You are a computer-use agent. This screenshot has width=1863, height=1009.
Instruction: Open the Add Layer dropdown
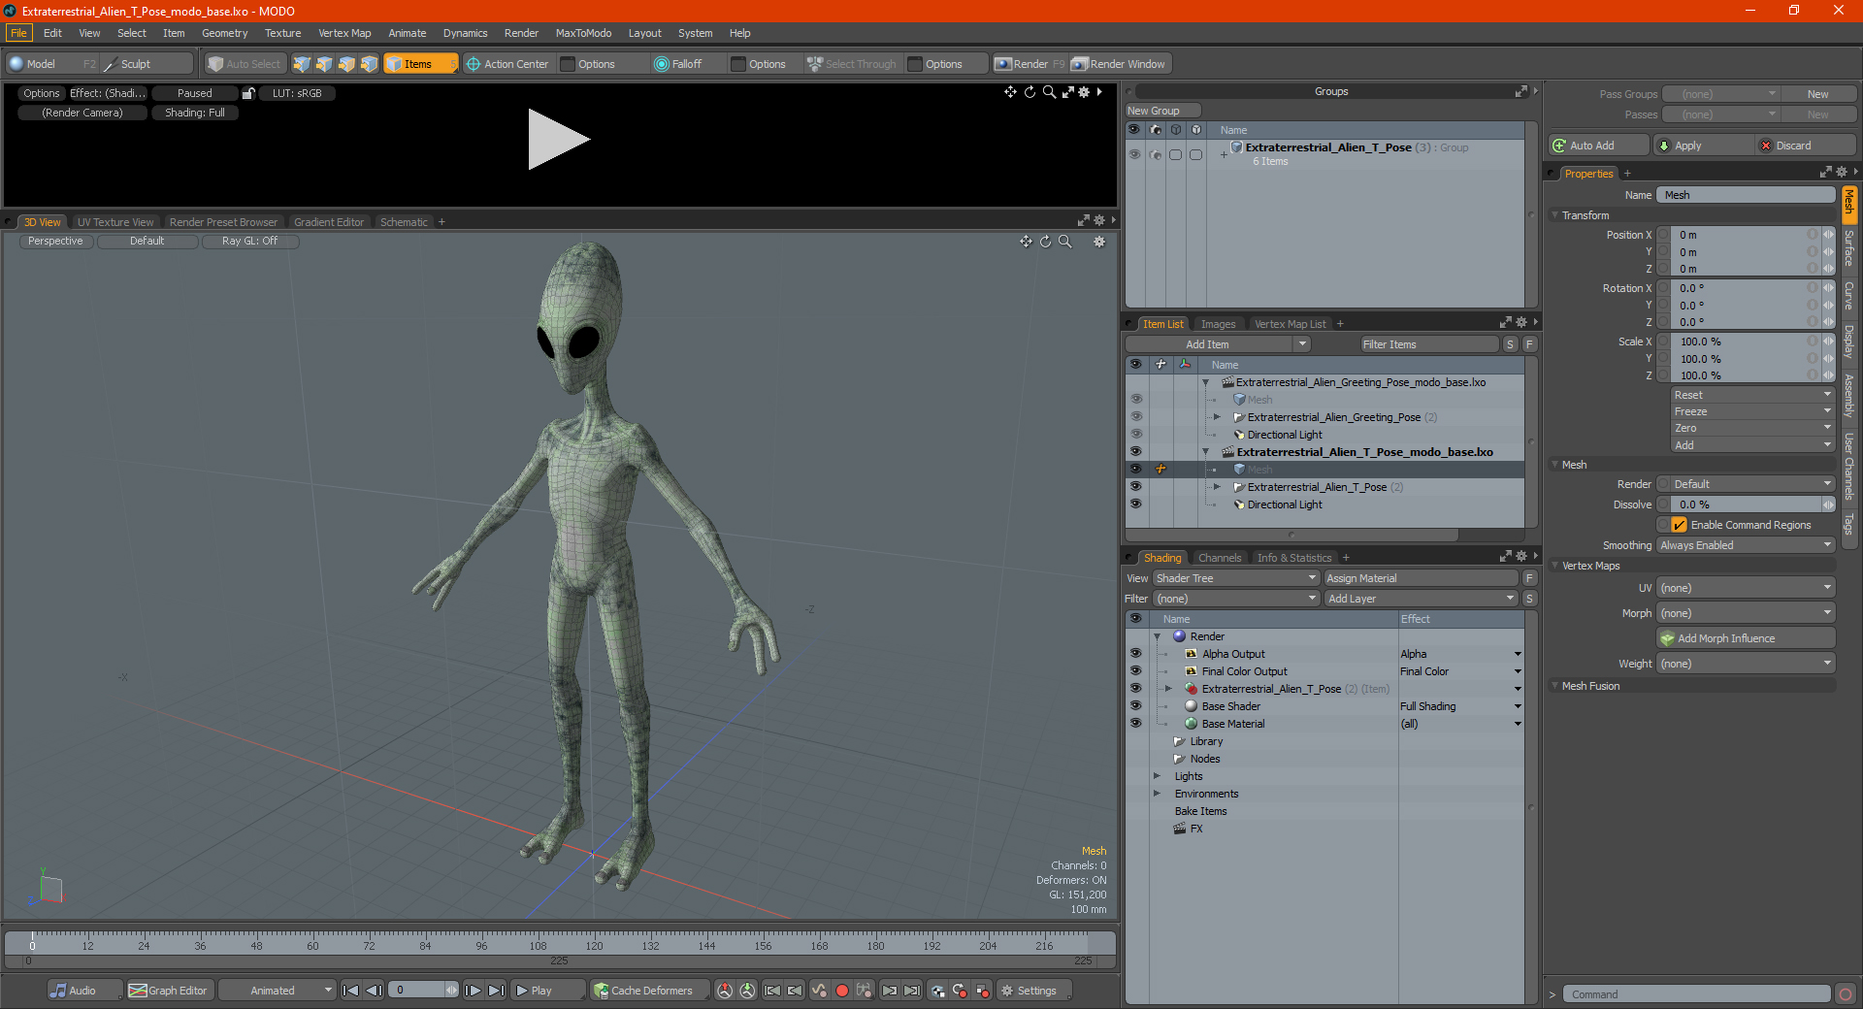pos(1421,599)
